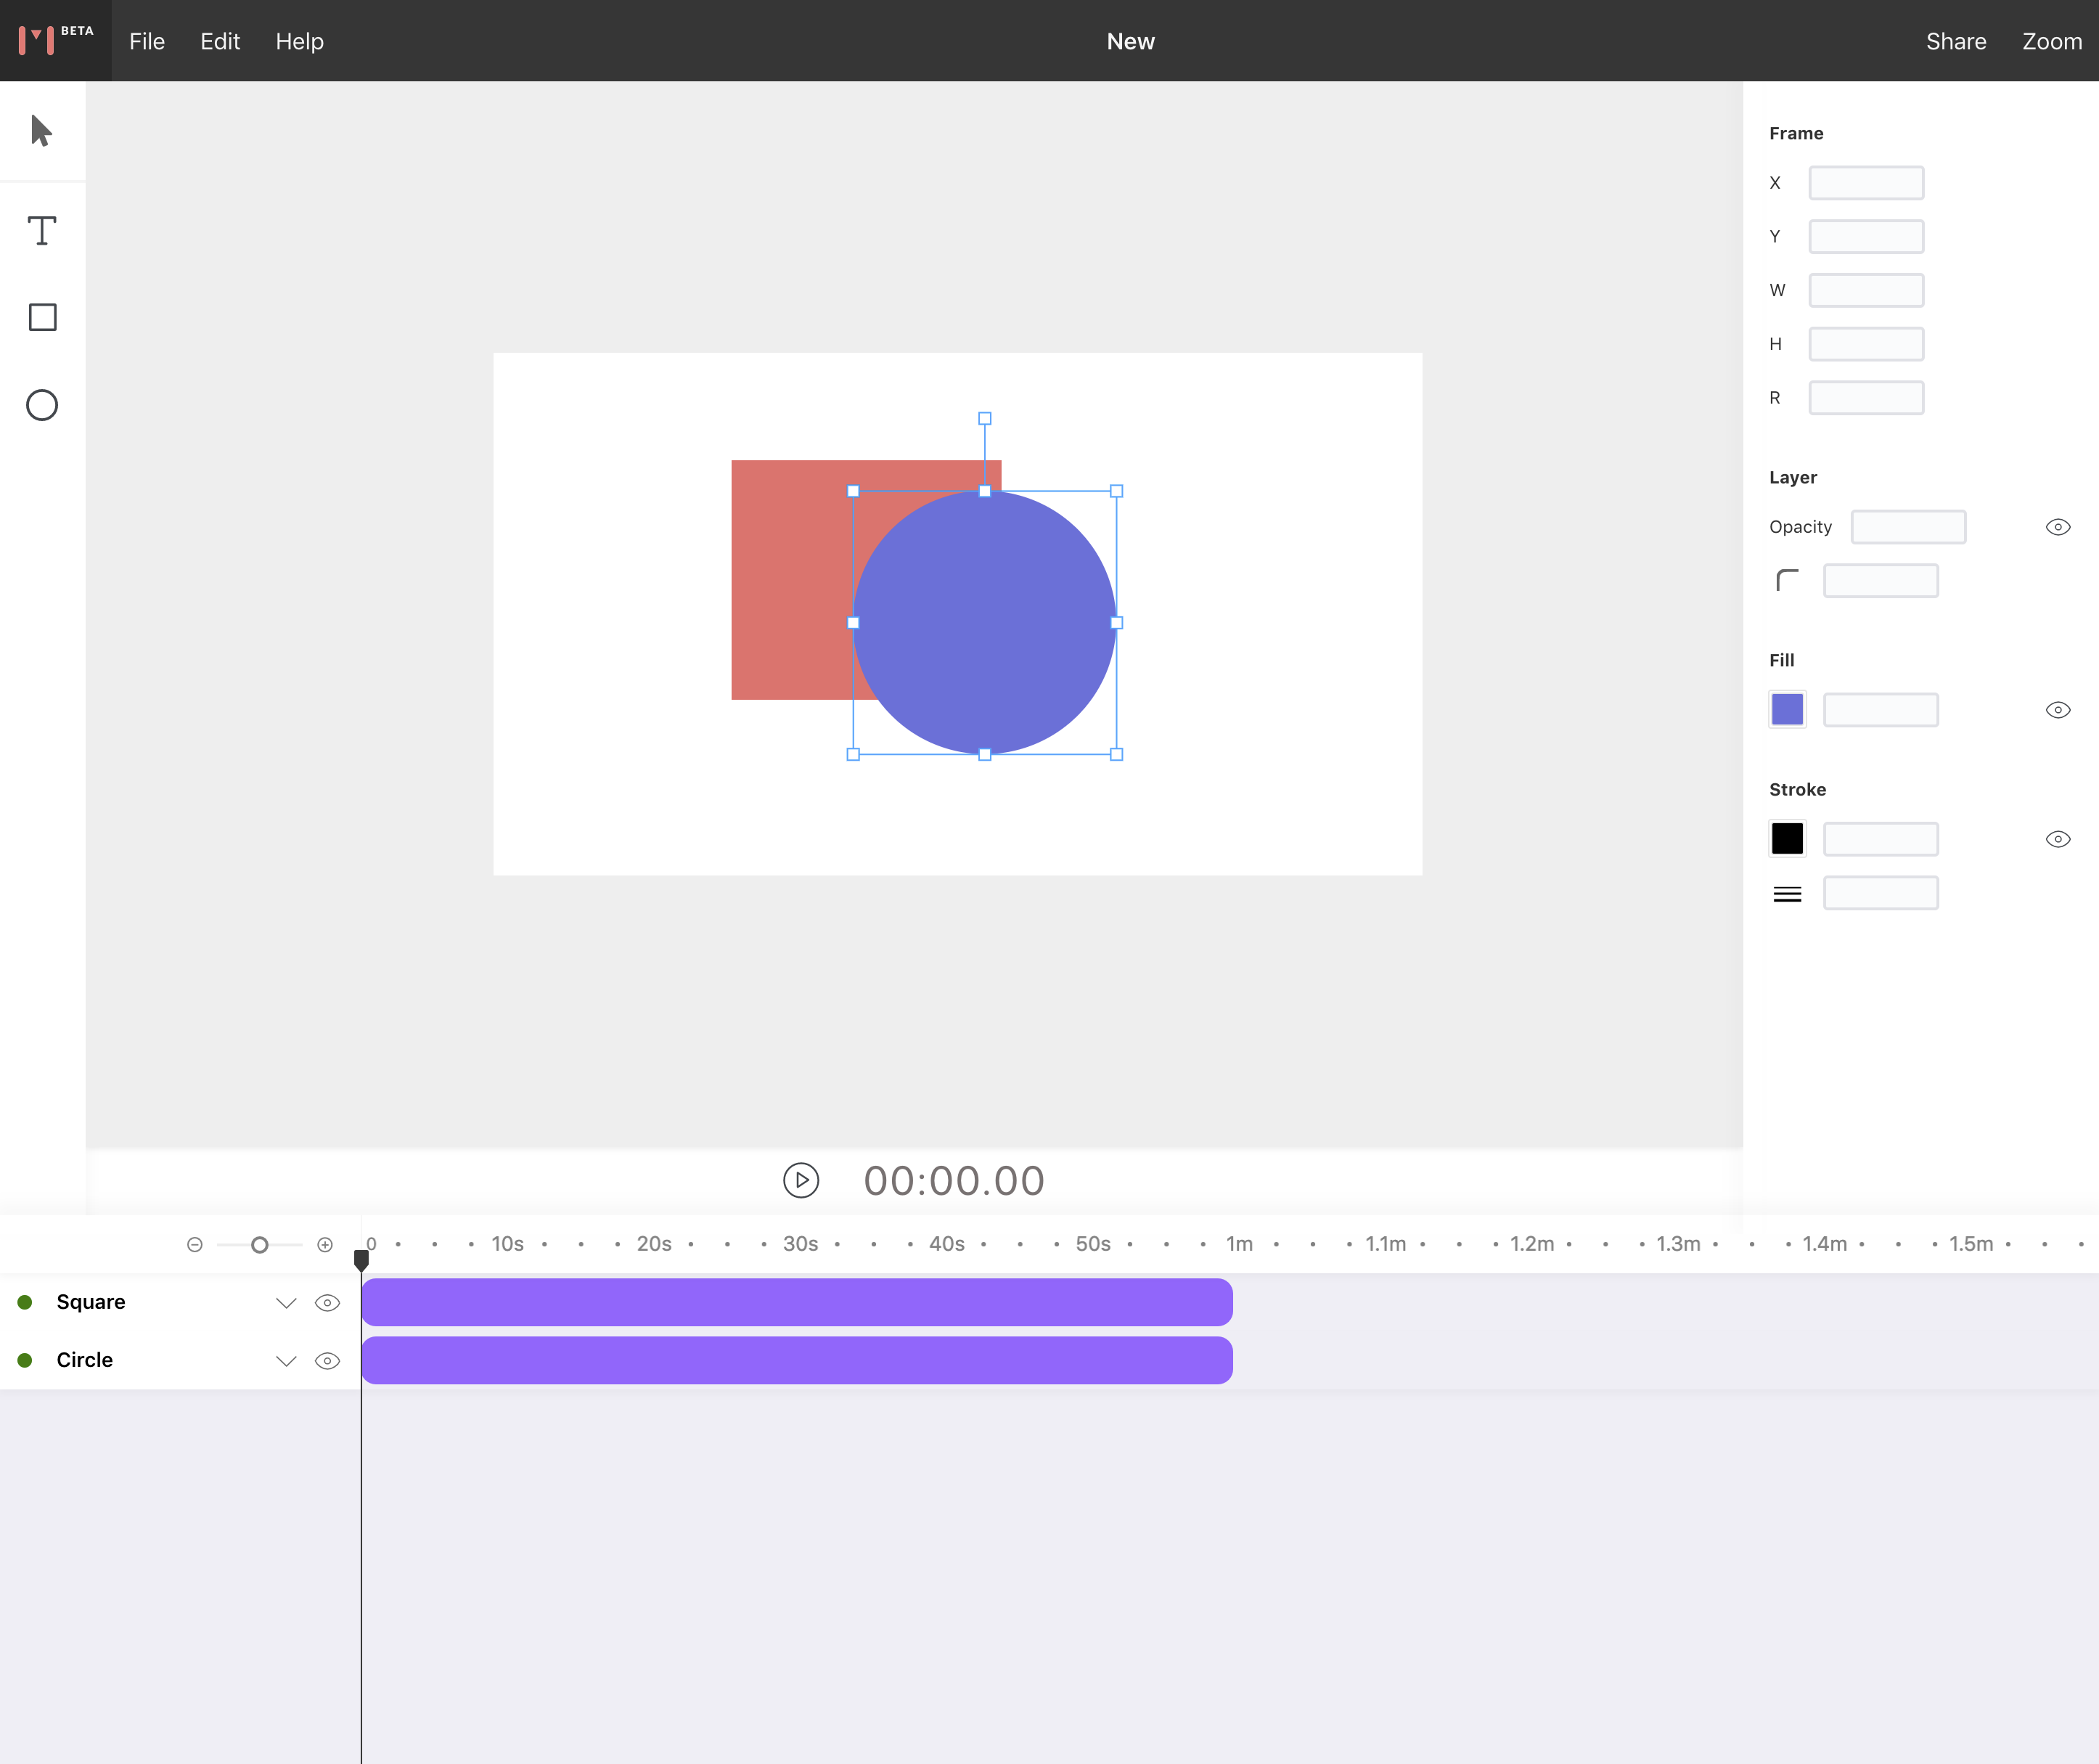Click the app logo in top-left
Image resolution: width=2099 pixels, height=1764 pixels.
pos(55,40)
